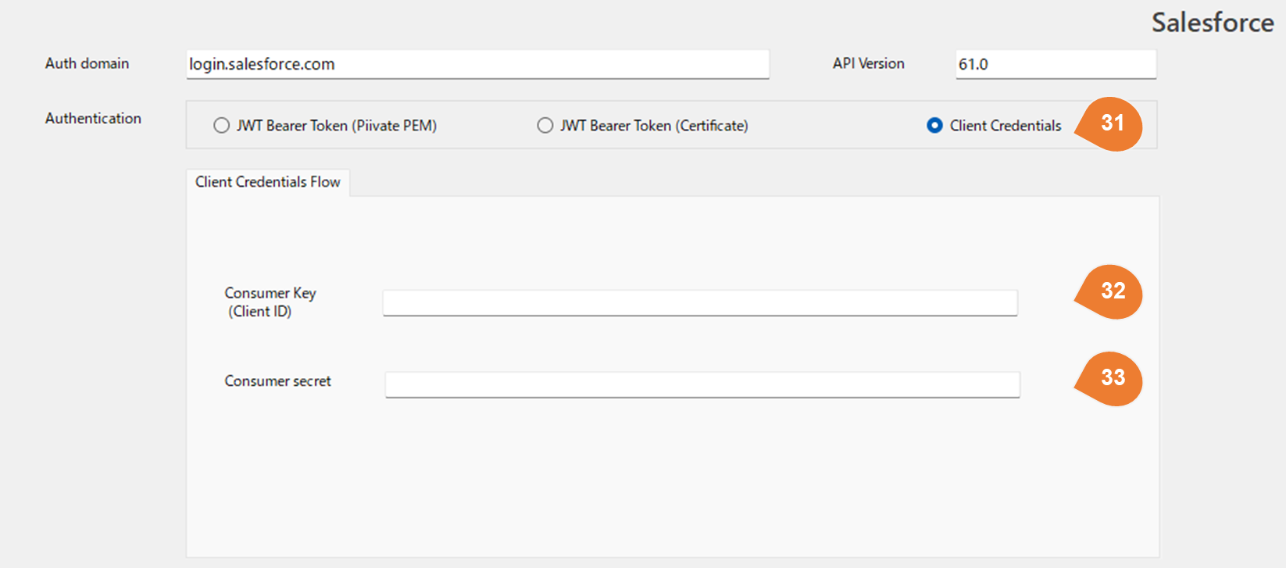Click the API Version label
Image resolution: width=1286 pixels, height=568 pixels.
[x=868, y=64]
